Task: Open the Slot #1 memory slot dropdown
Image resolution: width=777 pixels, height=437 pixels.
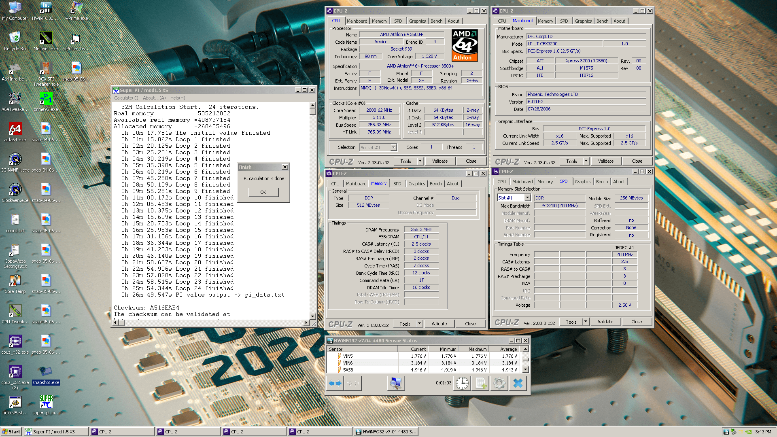Action: (x=527, y=198)
